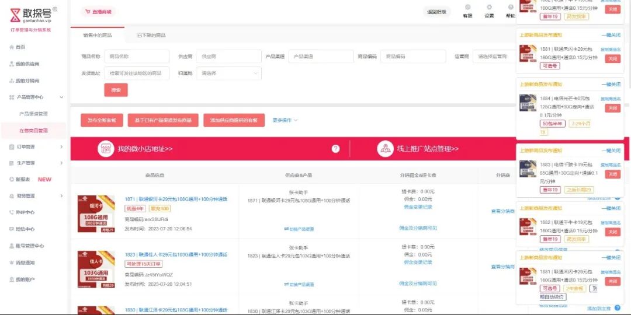
Task: Click 佣金及分销商可见 in the 1871 row
Action: [418, 228]
